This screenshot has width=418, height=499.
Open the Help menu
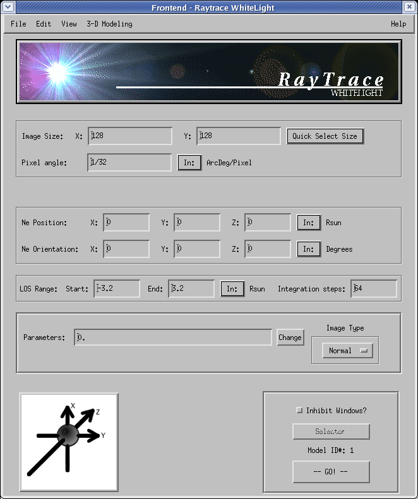point(398,24)
